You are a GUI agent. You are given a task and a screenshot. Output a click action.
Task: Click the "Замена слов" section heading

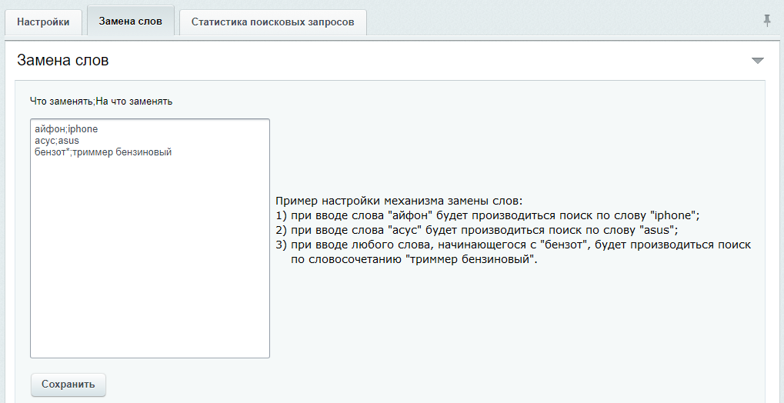pyautogui.click(x=63, y=60)
